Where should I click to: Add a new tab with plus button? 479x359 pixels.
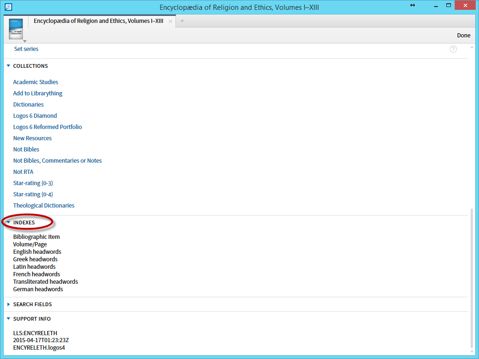(182, 21)
